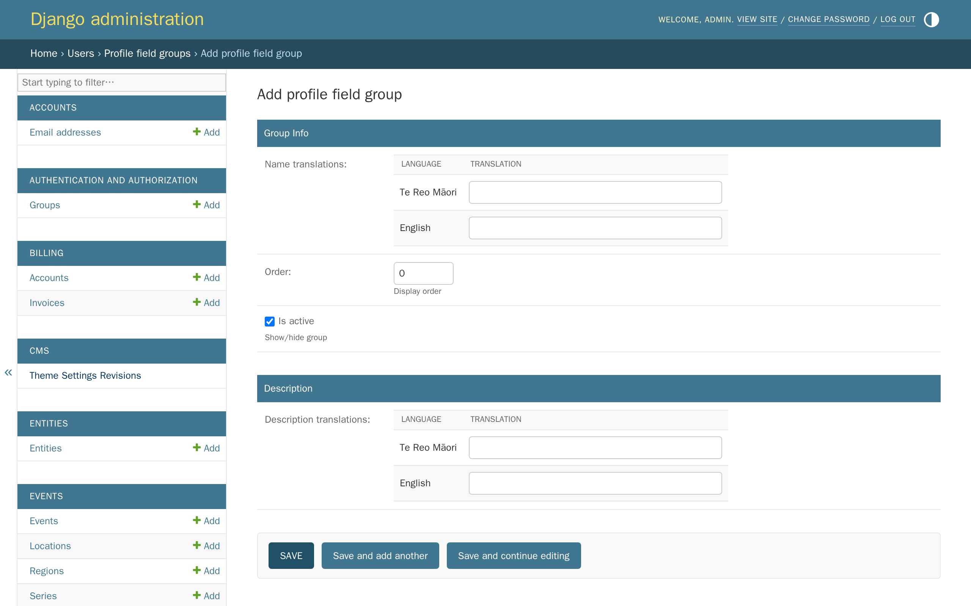Viewport: 971px width, 606px height.
Task: Focus the English description translation field
Action: pyautogui.click(x=595, y=483)
